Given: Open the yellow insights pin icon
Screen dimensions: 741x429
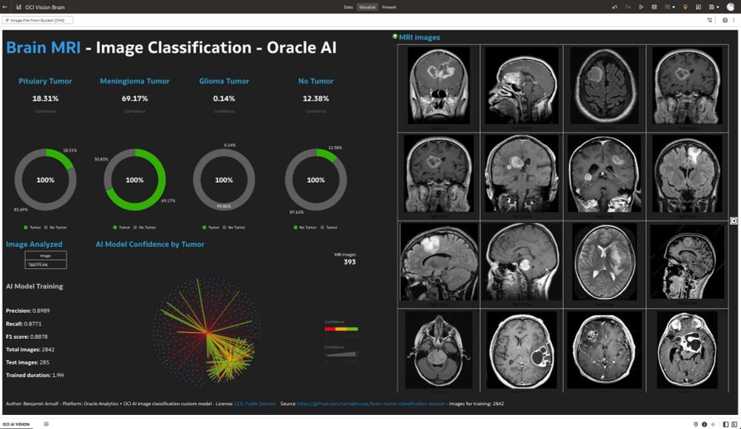Looking at the screenshot, I should 685,7.
